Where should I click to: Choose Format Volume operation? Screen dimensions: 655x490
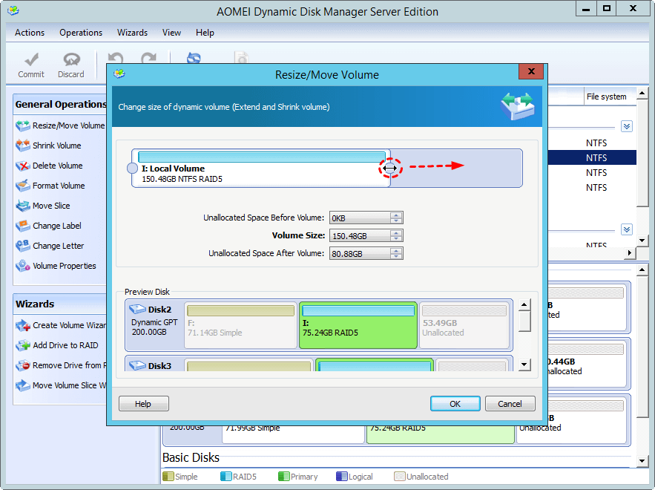(50, 186)
